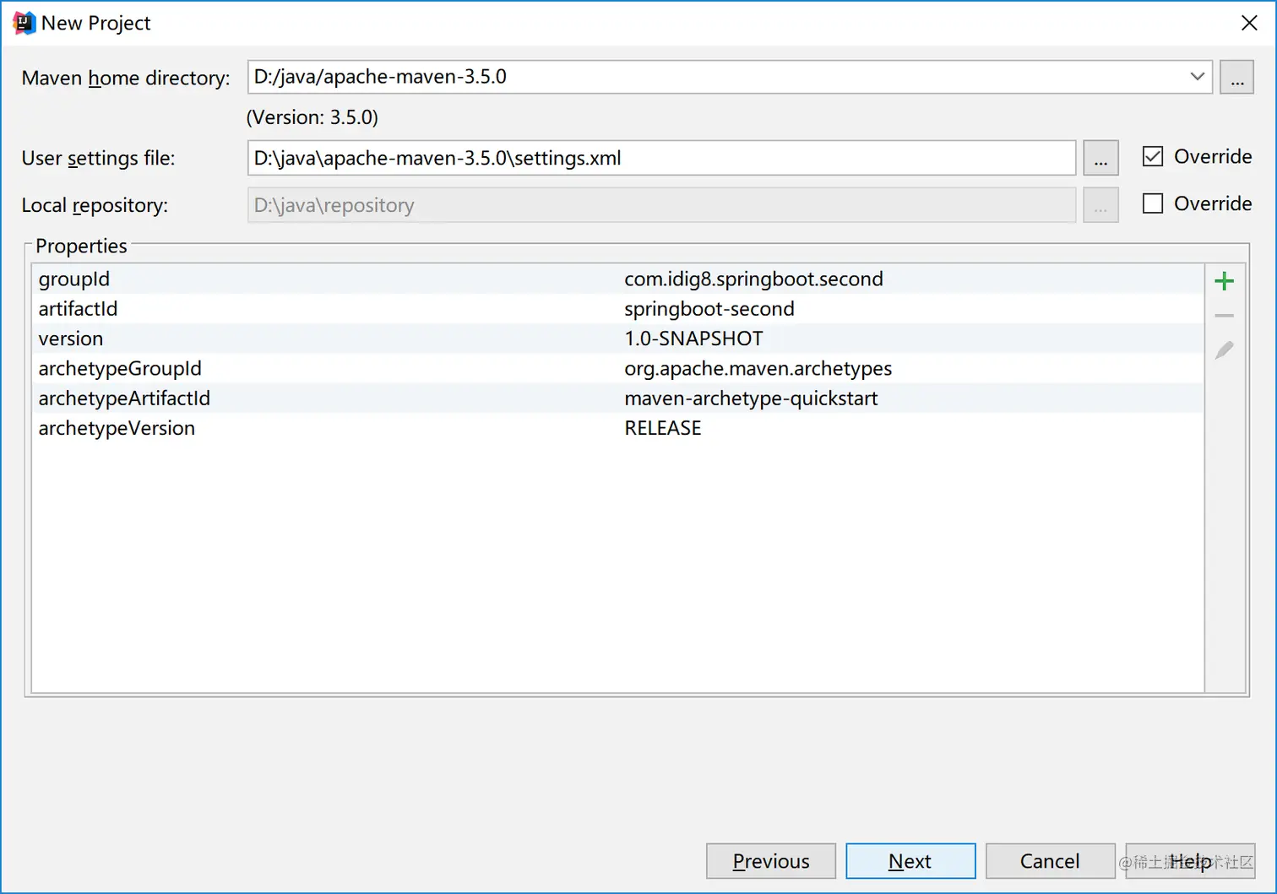The image size is (1277, 894).
Task: Browse for Maven home directory
Action: coord(1236,78)
